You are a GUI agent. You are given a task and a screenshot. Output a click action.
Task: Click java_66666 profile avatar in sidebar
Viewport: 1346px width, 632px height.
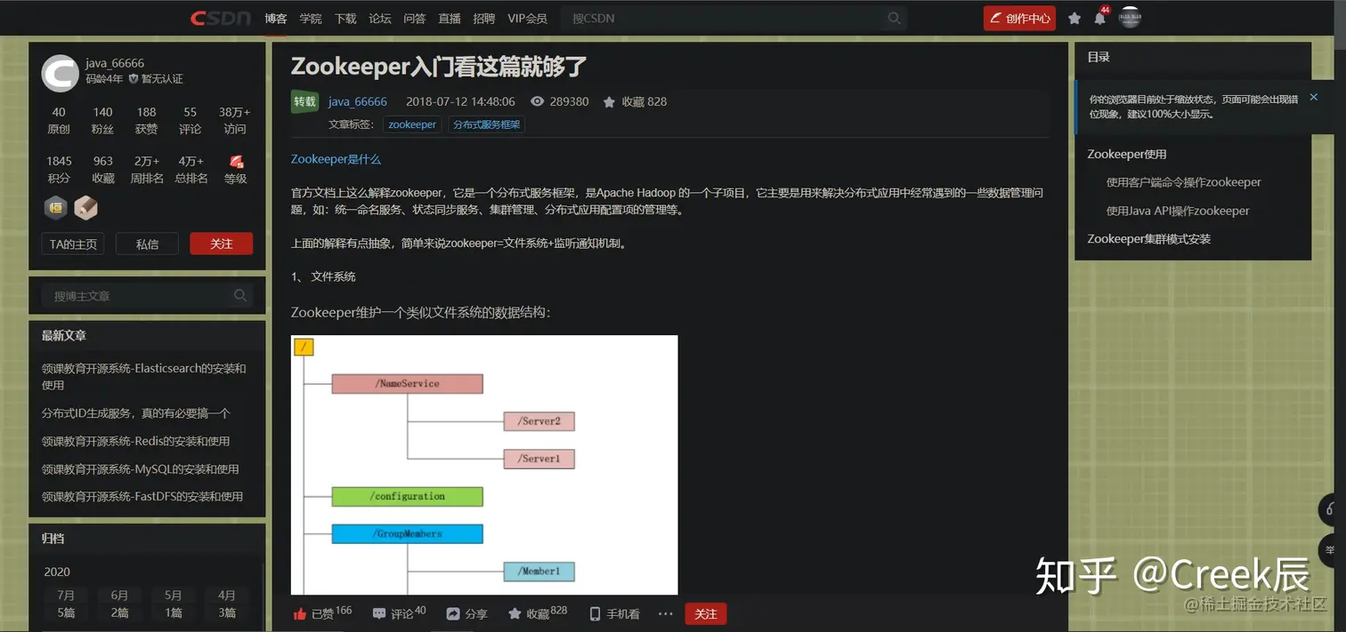pos(61,73)
